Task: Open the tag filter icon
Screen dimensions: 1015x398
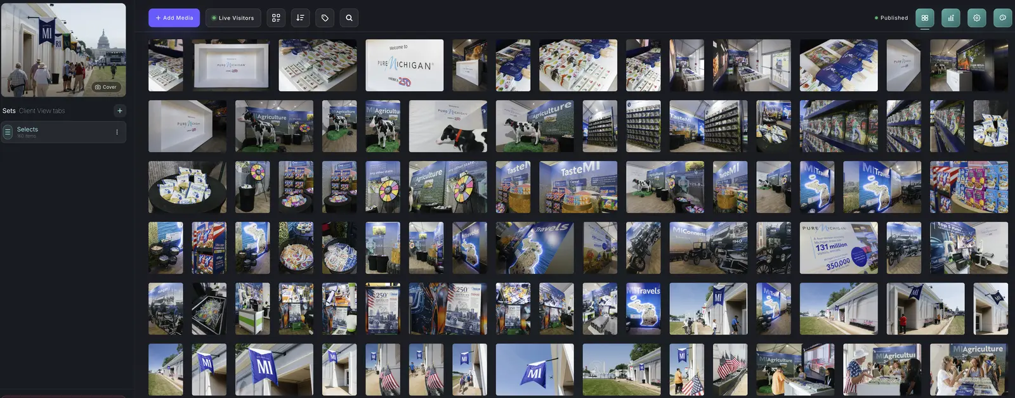Action: (x=325, y=18)
